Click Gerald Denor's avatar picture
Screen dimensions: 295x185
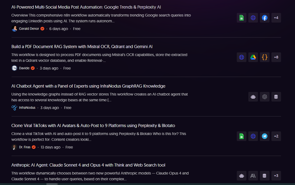pyautogui.click(x=14, y=29)
